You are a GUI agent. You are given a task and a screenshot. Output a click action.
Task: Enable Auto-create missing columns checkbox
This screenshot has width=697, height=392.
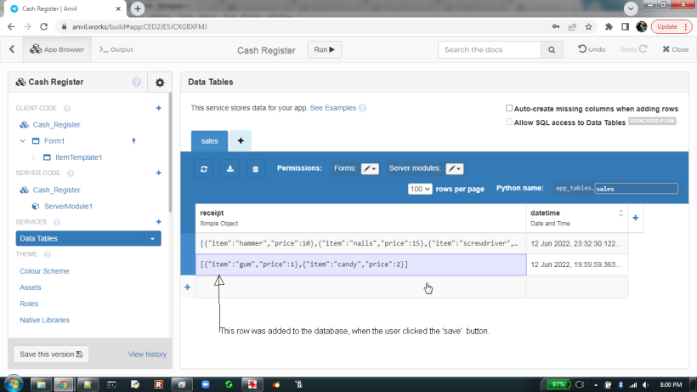coord(509,109)
